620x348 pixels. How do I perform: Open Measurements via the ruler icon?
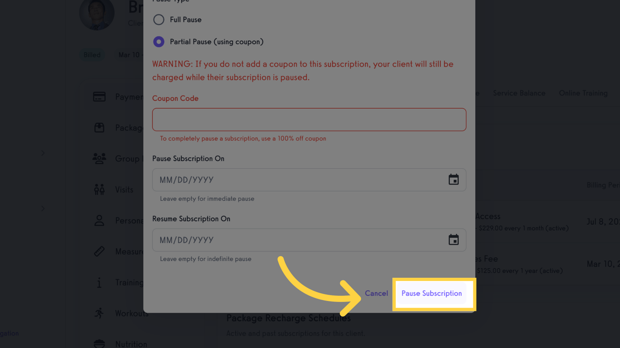(x=99, y=251)
